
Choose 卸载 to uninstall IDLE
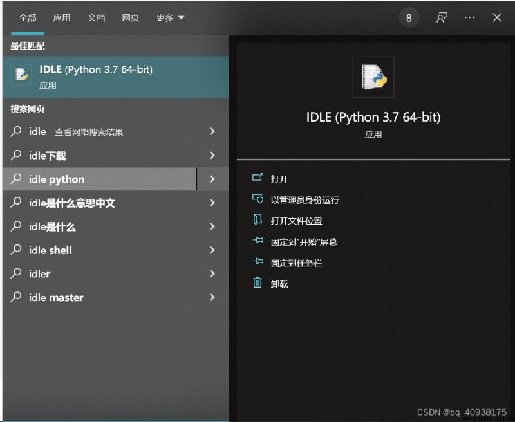click(279, 284)
